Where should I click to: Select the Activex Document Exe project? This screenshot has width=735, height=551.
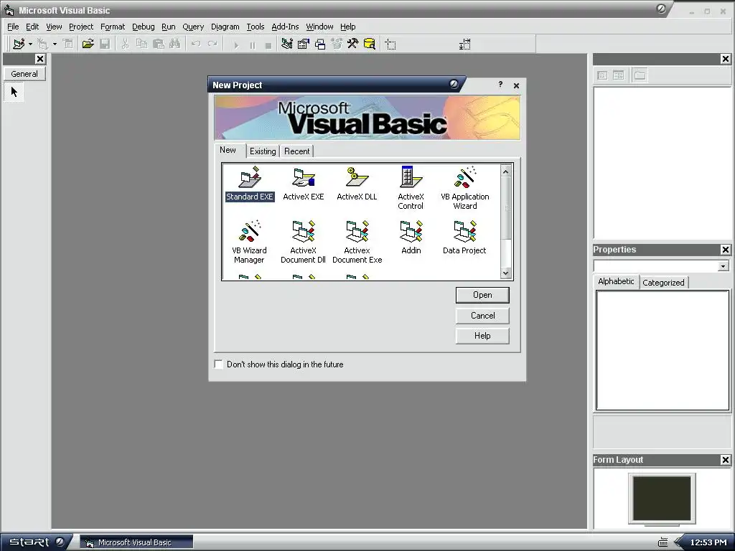click(x=357, y=242)
